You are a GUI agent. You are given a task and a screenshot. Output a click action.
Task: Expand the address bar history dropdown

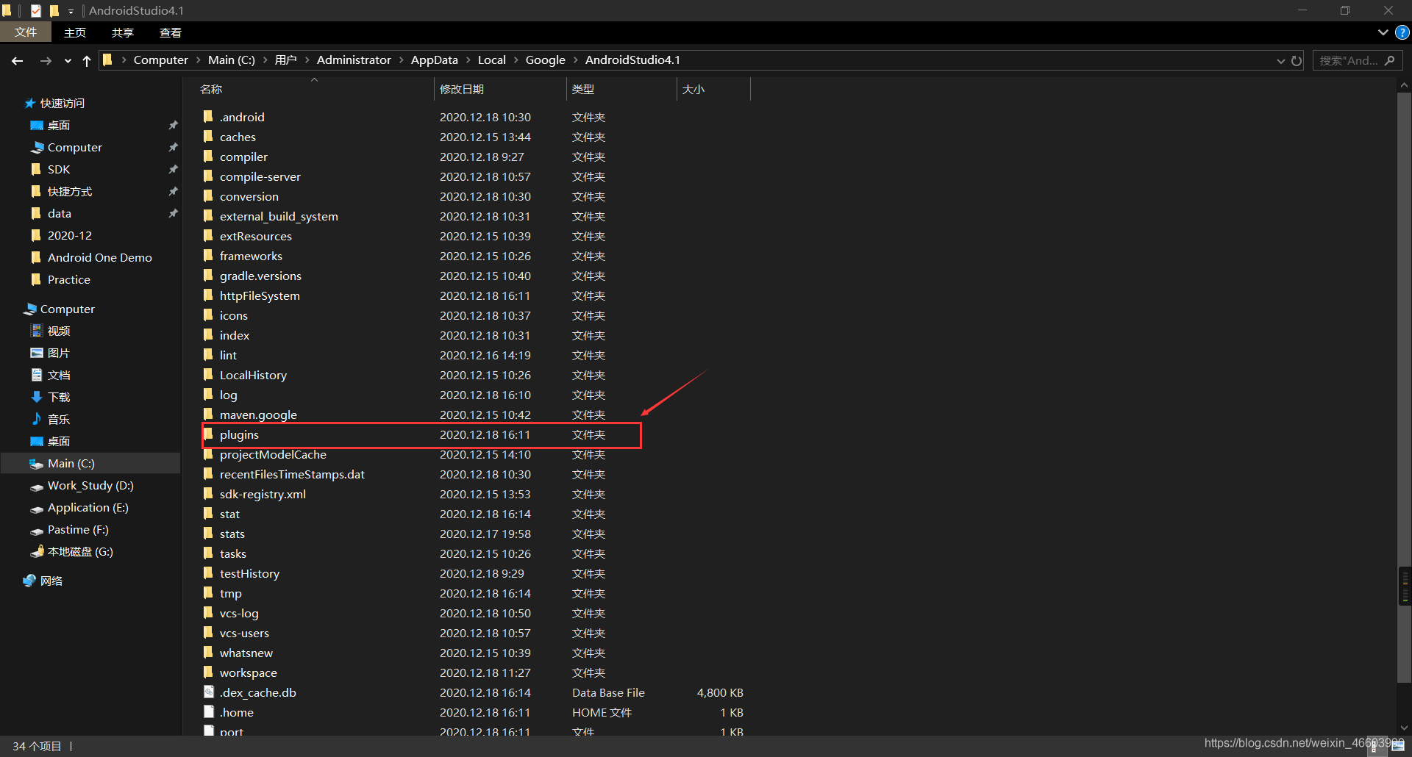pos(1280,61)
